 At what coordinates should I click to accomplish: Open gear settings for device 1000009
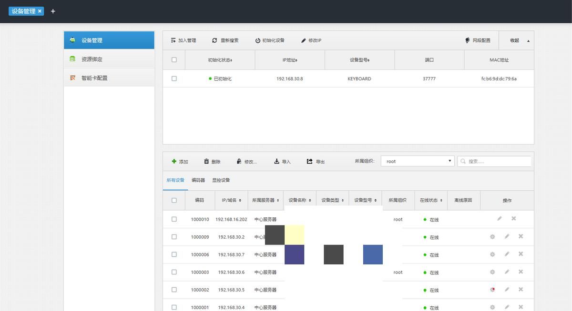tap(492, 236)
